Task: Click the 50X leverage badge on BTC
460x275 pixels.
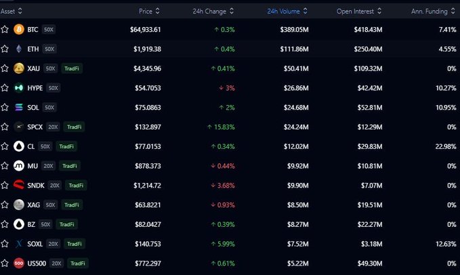Action: tap(49, 29)
